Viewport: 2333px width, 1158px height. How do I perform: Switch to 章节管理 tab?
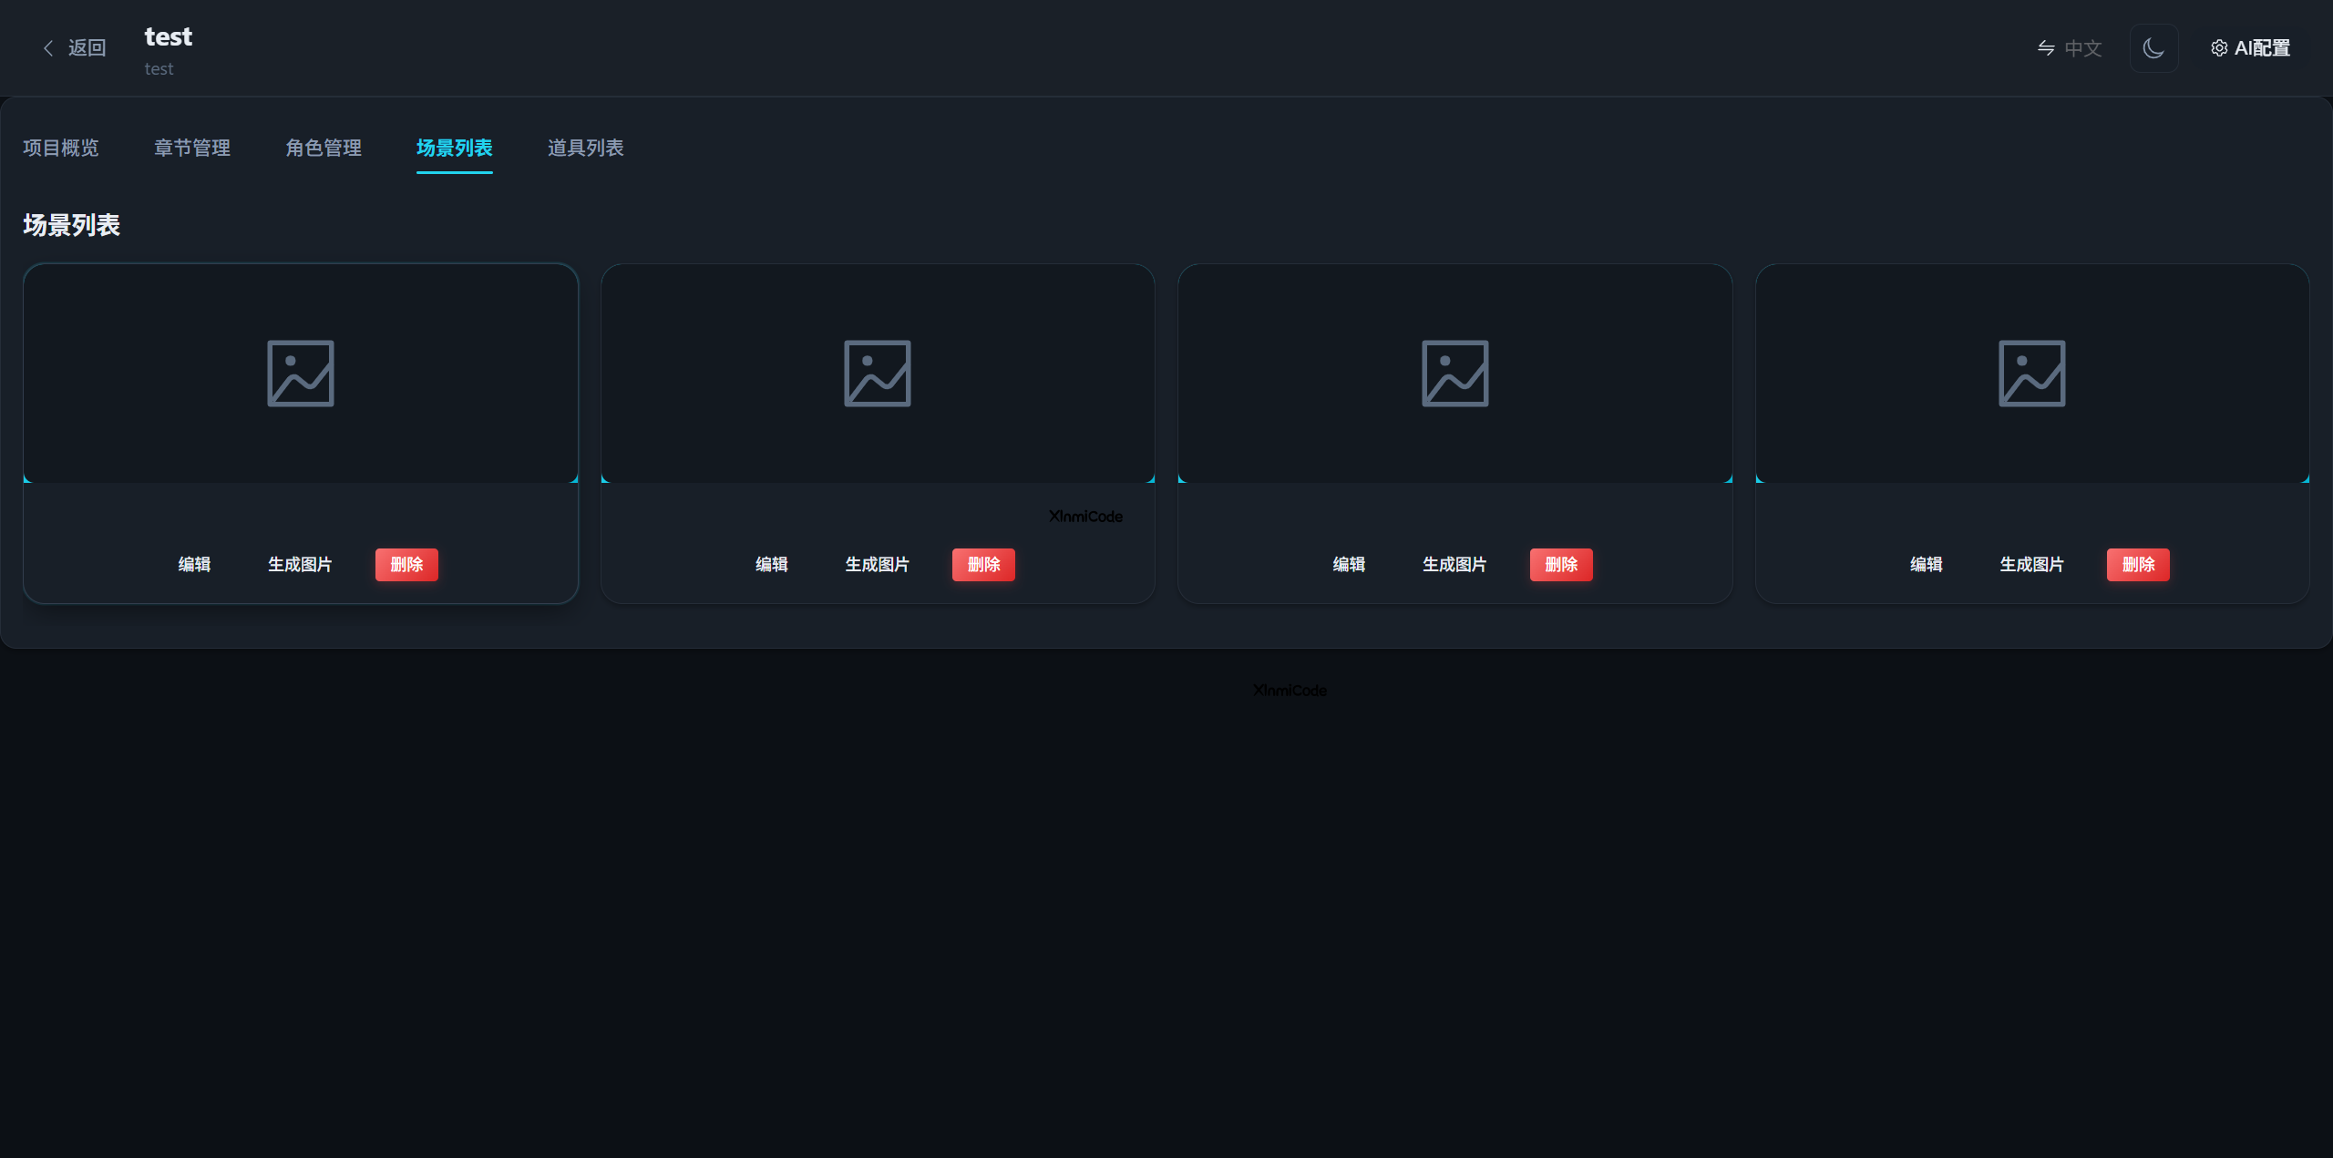[192, 148]
